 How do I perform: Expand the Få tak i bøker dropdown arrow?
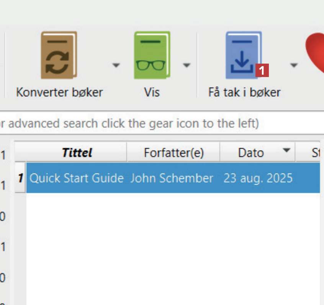[294, 66]
